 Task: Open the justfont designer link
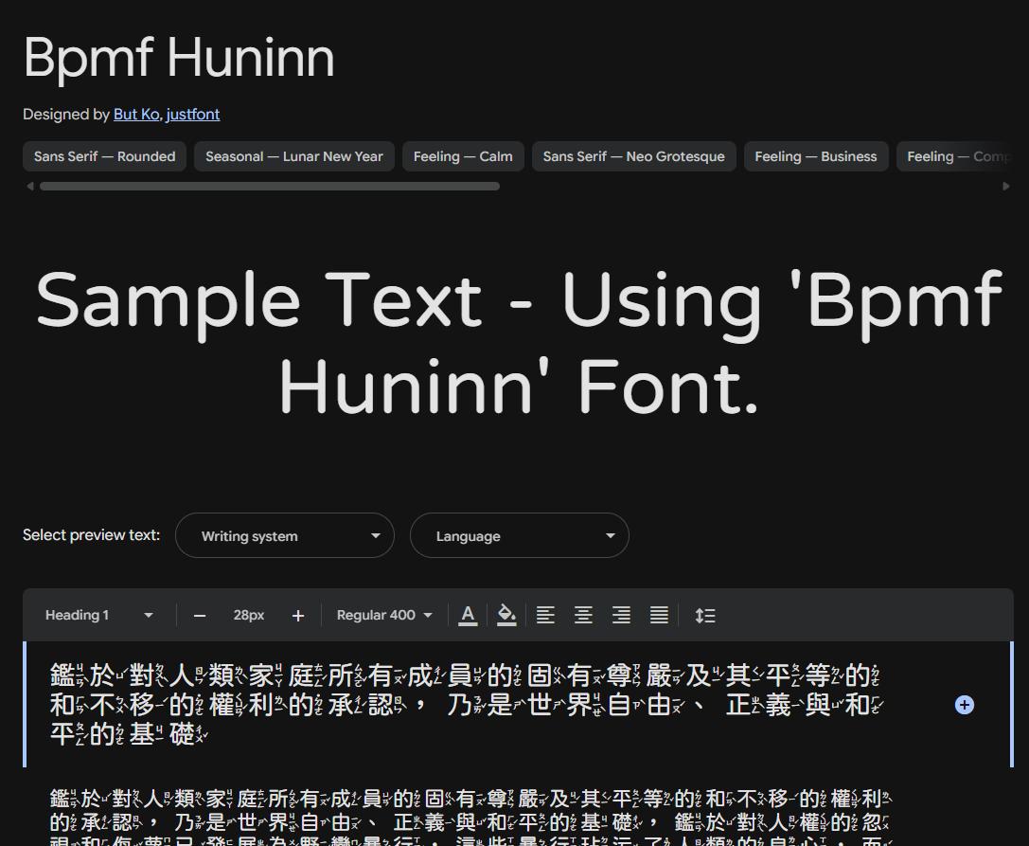pos(193,115)
